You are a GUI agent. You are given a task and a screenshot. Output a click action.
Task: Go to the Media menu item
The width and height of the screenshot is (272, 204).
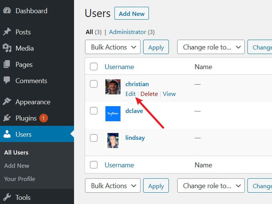(25, 48)
